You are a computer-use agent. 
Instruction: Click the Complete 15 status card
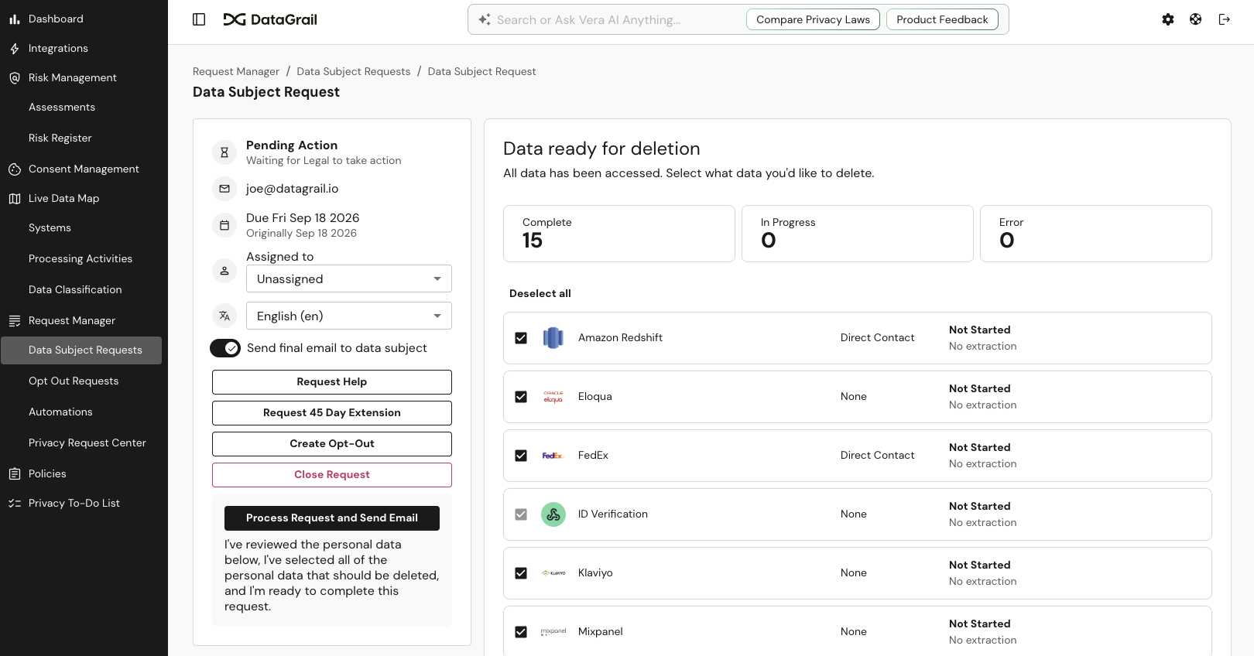619,234
